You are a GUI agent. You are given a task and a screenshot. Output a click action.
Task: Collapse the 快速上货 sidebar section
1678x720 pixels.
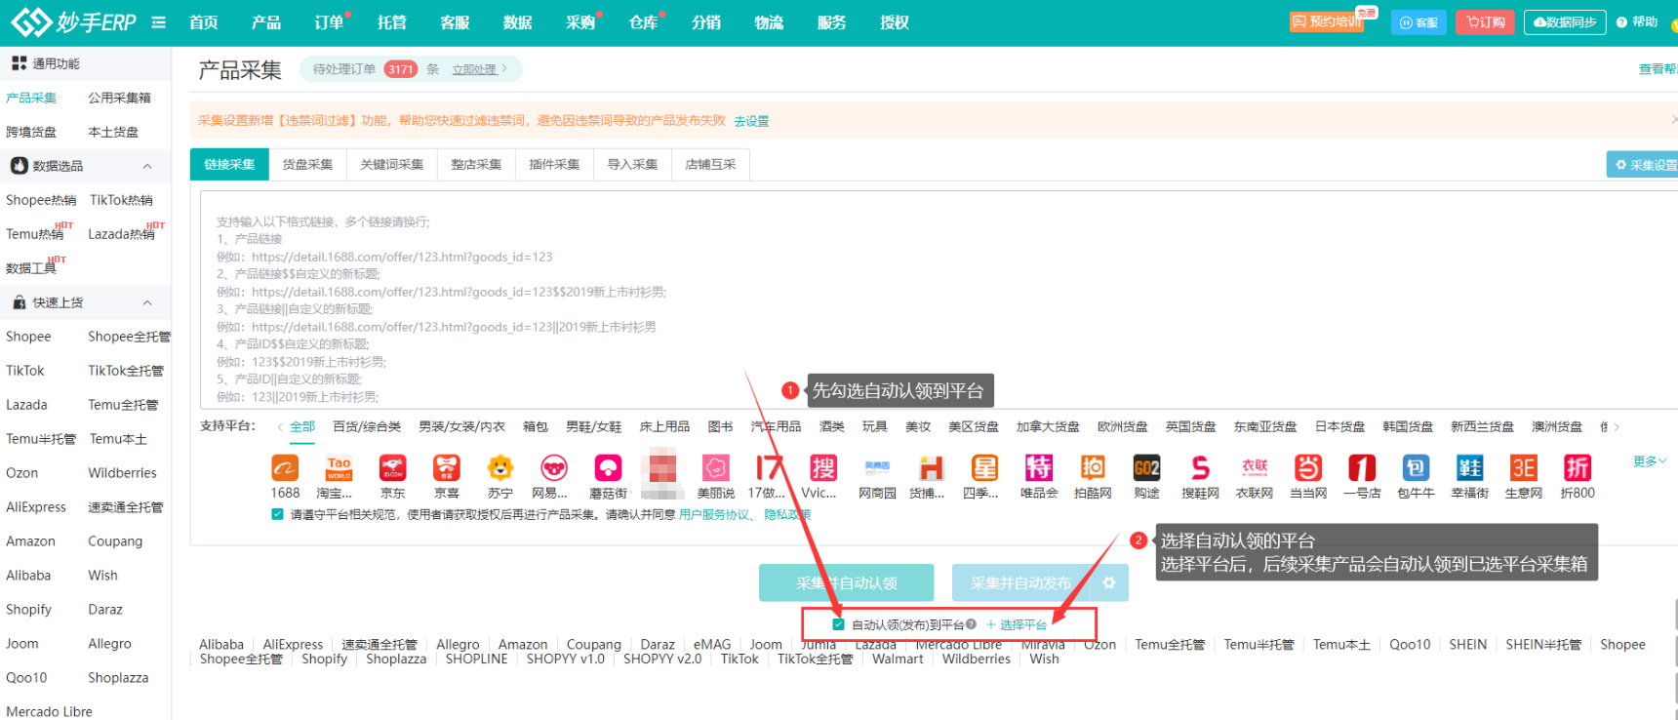click(x=147, y=302)
